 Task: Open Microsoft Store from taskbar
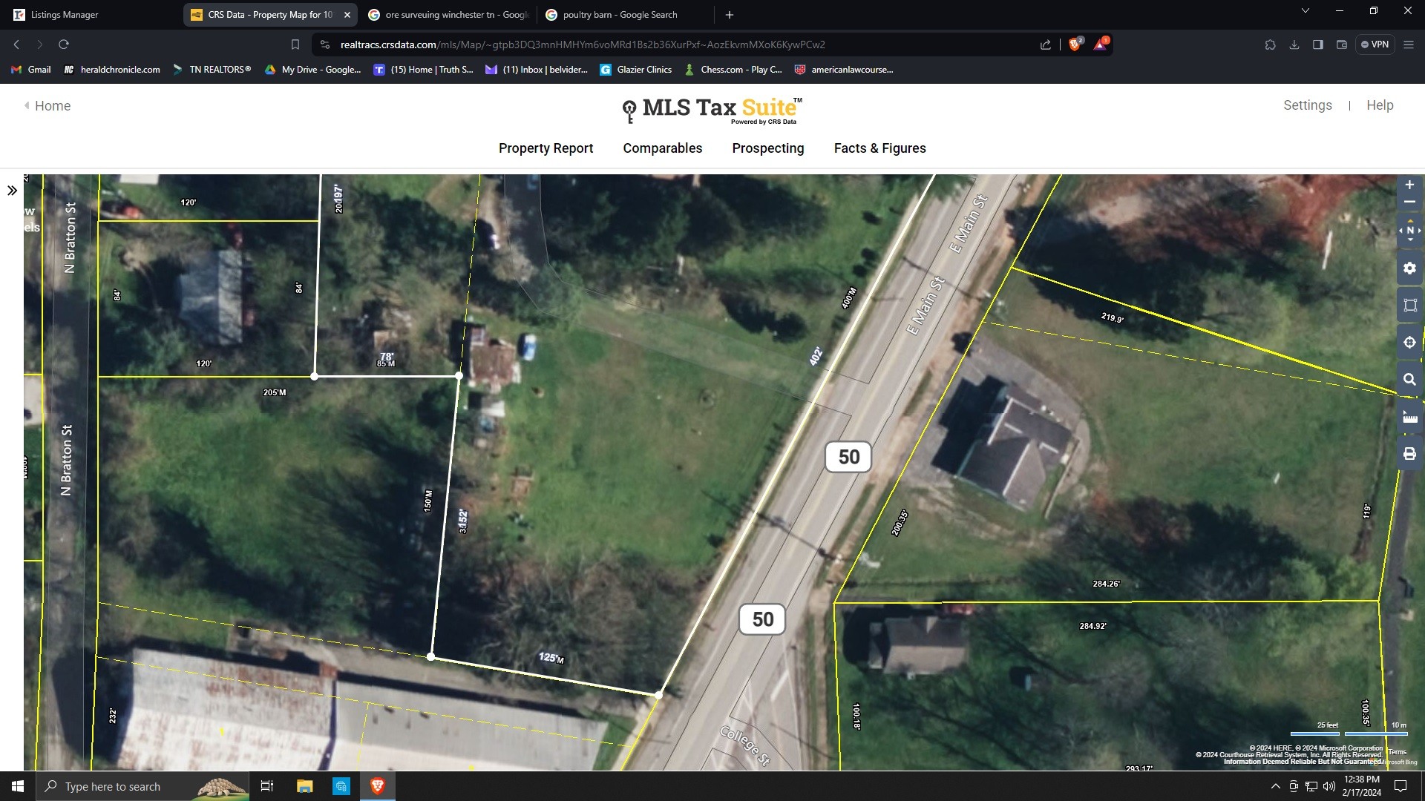341,786
